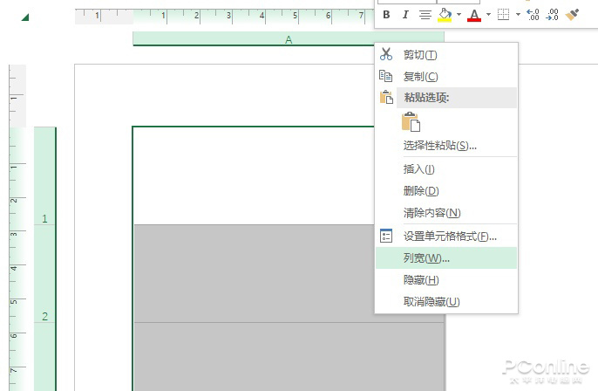Click decrease decimal icon
The width and height of the screenshot is (598, 391).
pos(553,15)
